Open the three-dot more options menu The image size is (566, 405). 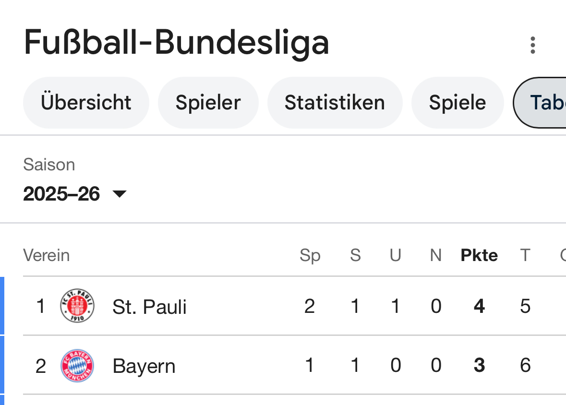point(532,45)
